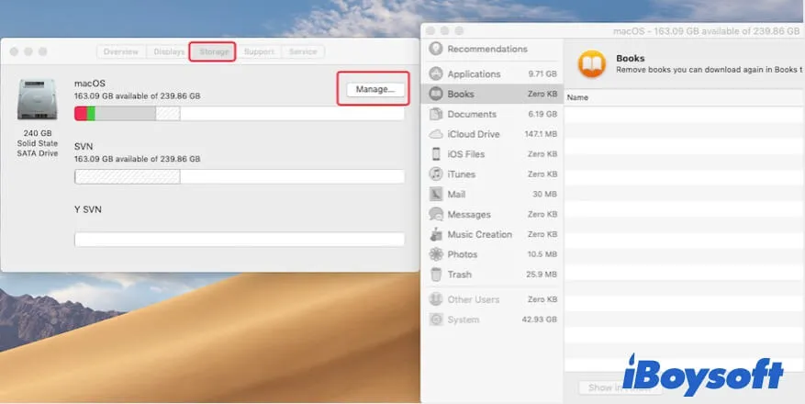Select Recommendations in the sidebar
Viewport: 805px width, 404px height.
[486, 50]
